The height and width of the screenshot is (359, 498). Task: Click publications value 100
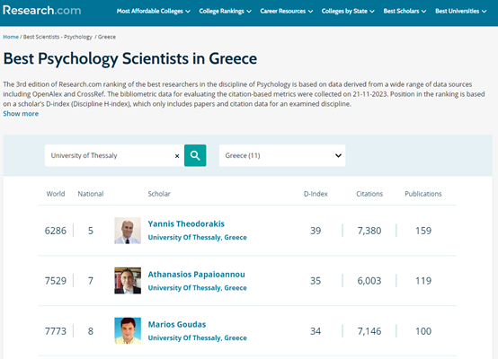click(x=423, y=331)
